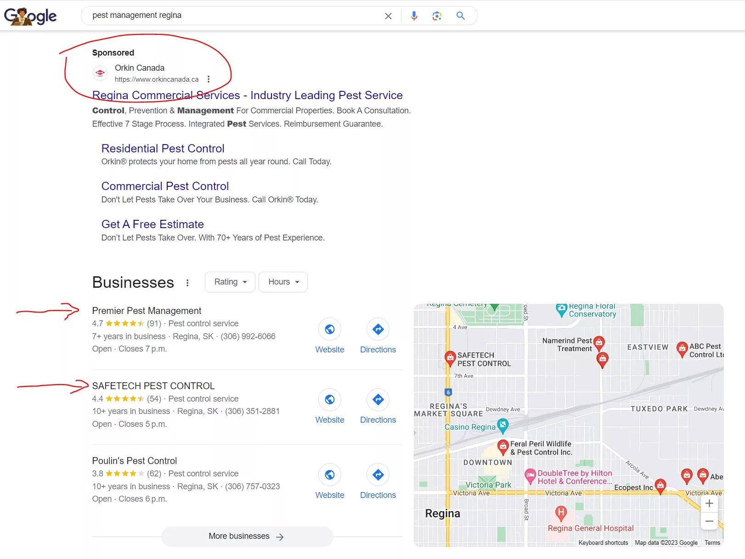Open the Businesses section options menu
This screenshot has width=745, height=559.
(x=187, y=283)
